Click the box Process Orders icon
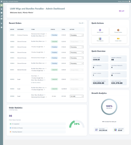This screenshot has height=145, width=131. coord(118,30)
